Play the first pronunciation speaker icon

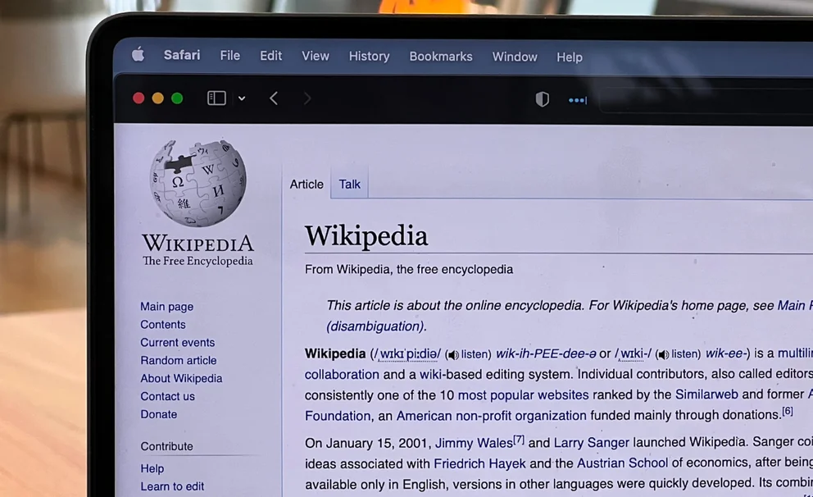[452, 355]
